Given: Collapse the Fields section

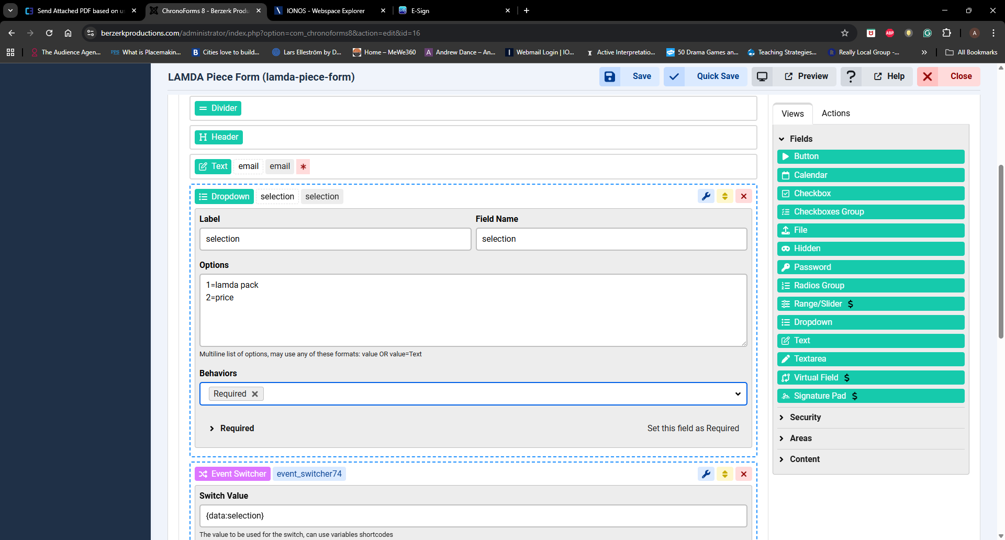Looking at the screenshot, I should pyautogui.click(x=801, y=139).
